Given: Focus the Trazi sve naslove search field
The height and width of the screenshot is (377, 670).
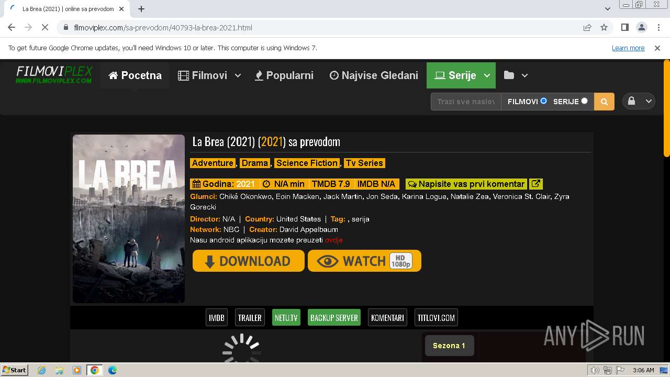Looking at the screenshot, I should coord(466,102).
